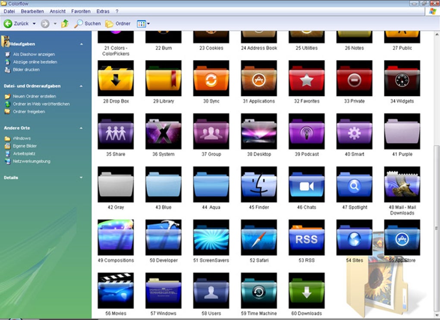Open the Extras menu

click(103, 12)
